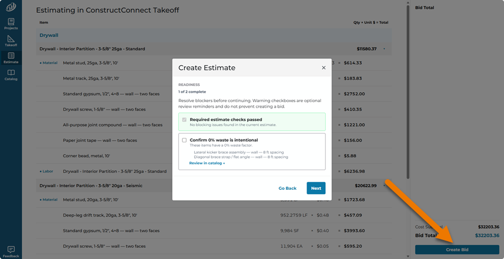Screen dimensions: 504x259
Task: Click the Drywall category header
Action: (x=214, y=35)
